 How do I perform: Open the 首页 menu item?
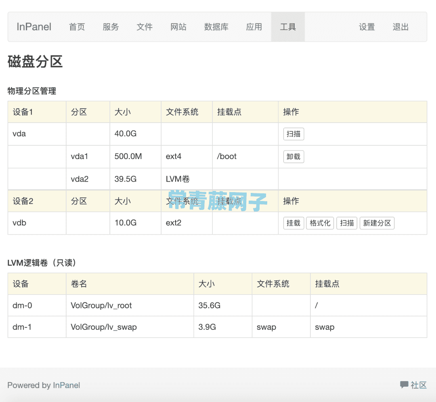point(77,27)
